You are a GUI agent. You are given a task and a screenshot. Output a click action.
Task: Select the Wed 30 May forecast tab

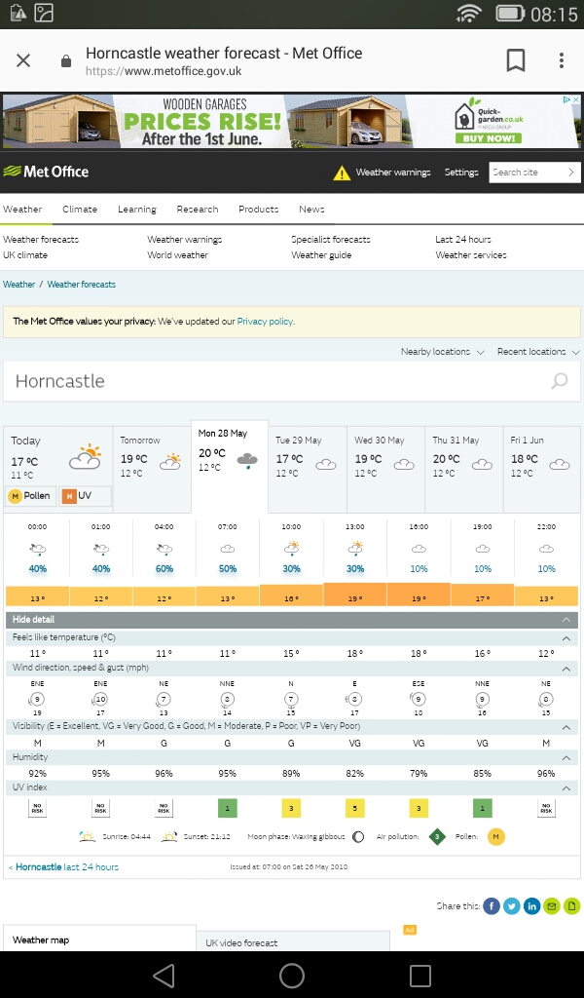click(x=385, y=470)
